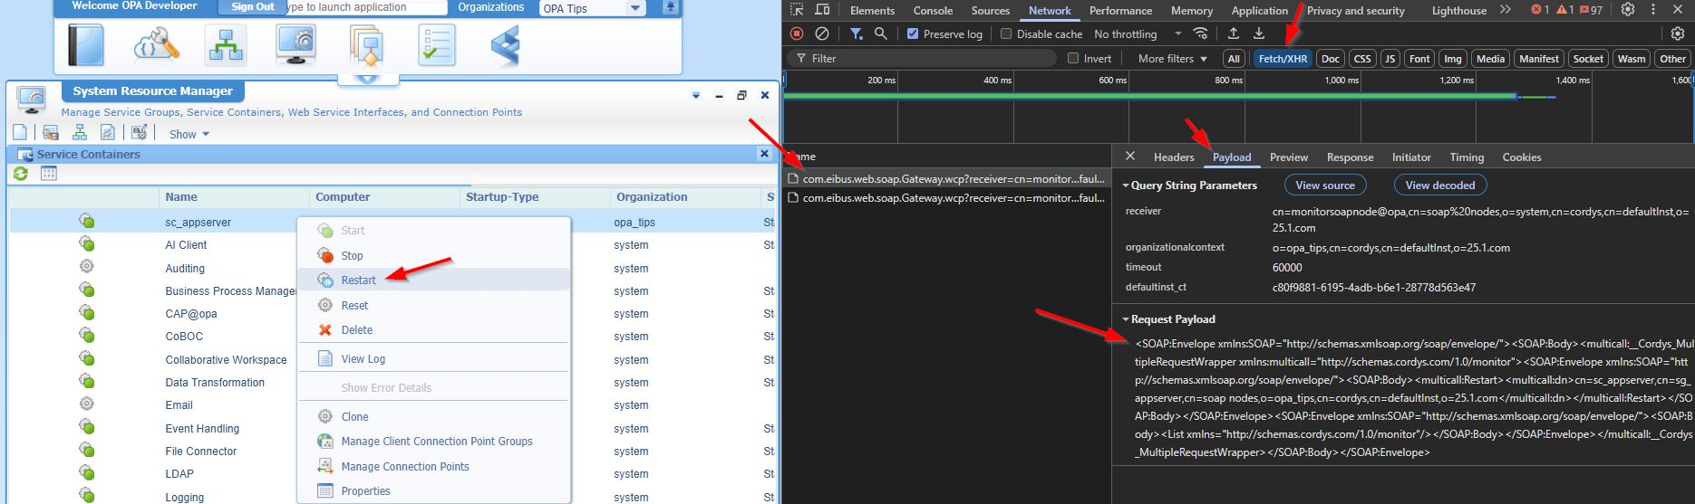Tick the Invert filter checkbox
The height and width of the screenshot is (504, 1695).
[1073, 59]
